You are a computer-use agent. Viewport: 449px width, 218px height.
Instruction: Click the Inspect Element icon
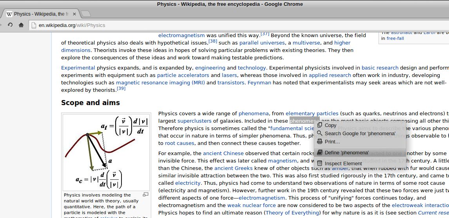point(320,163)
